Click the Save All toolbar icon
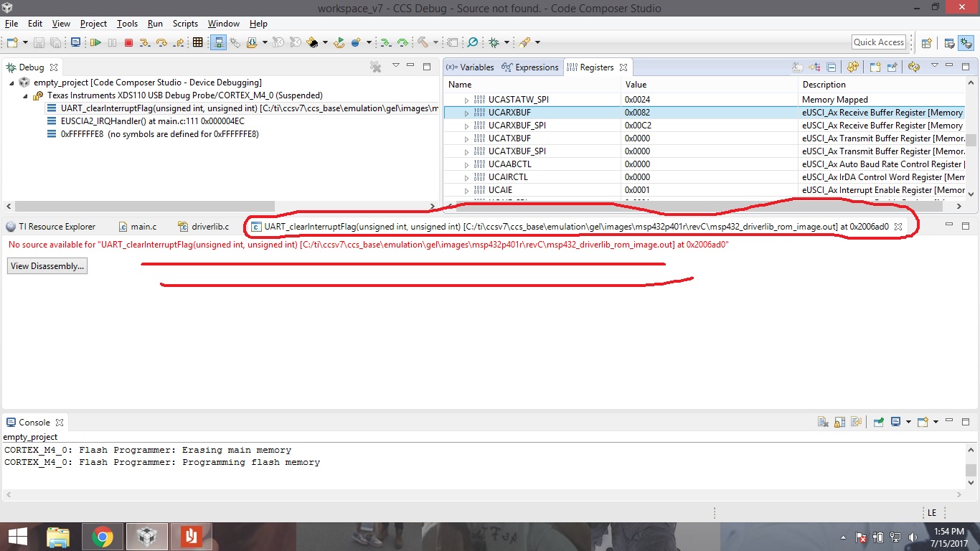 click(55, 43)
